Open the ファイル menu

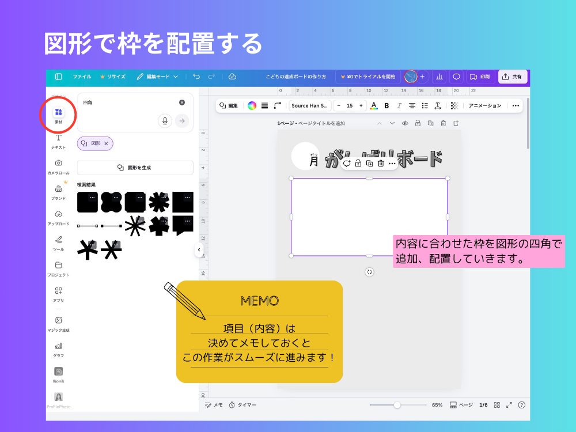pyautogui.click(x=83, y=77)
